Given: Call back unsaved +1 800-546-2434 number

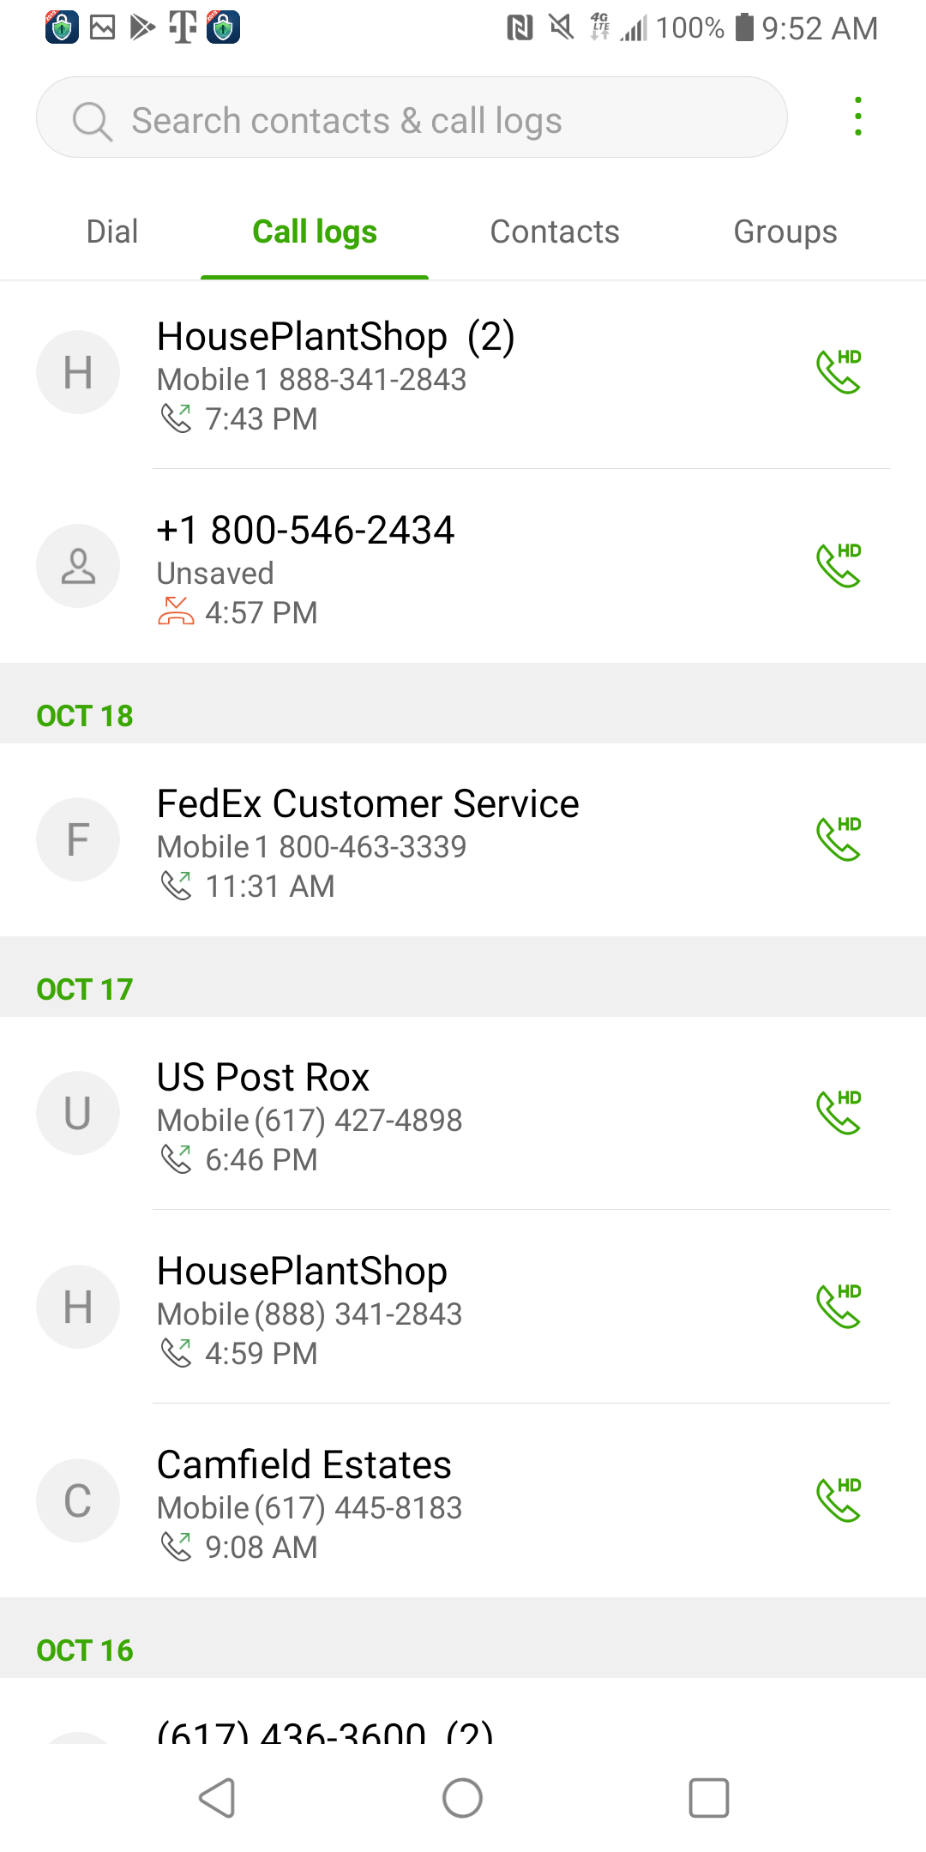Looking at the screenshot, I should [x=838, y=566].
